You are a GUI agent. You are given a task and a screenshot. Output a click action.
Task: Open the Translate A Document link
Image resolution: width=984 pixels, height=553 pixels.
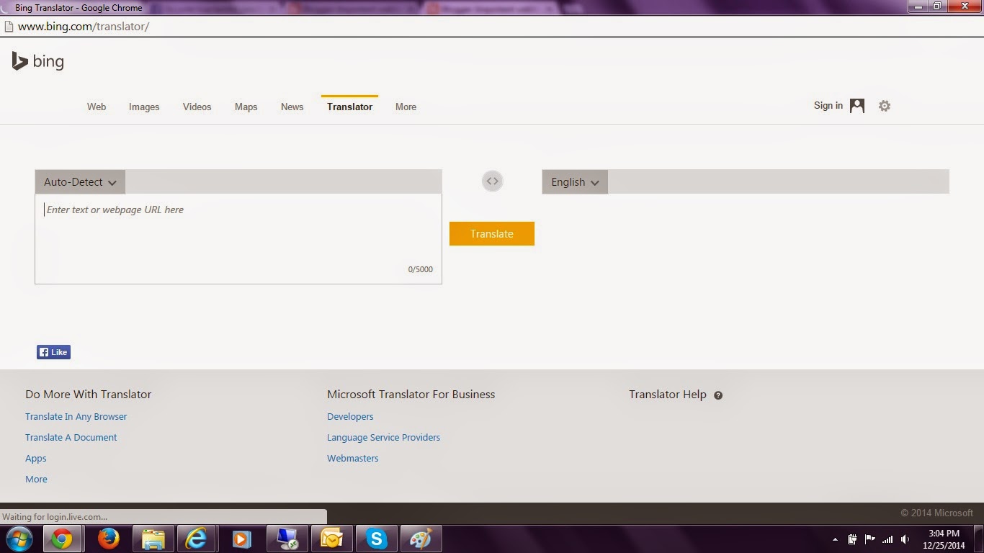pos(71,437)
